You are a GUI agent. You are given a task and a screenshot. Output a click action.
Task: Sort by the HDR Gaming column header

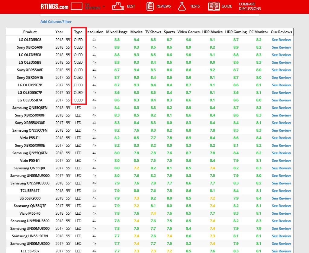coord(236,32)
